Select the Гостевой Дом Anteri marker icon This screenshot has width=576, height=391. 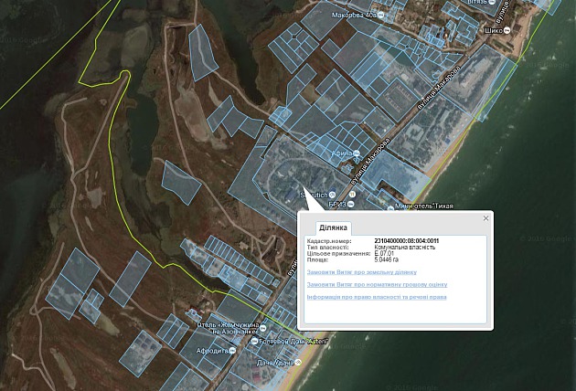click(x=254, y=342)
